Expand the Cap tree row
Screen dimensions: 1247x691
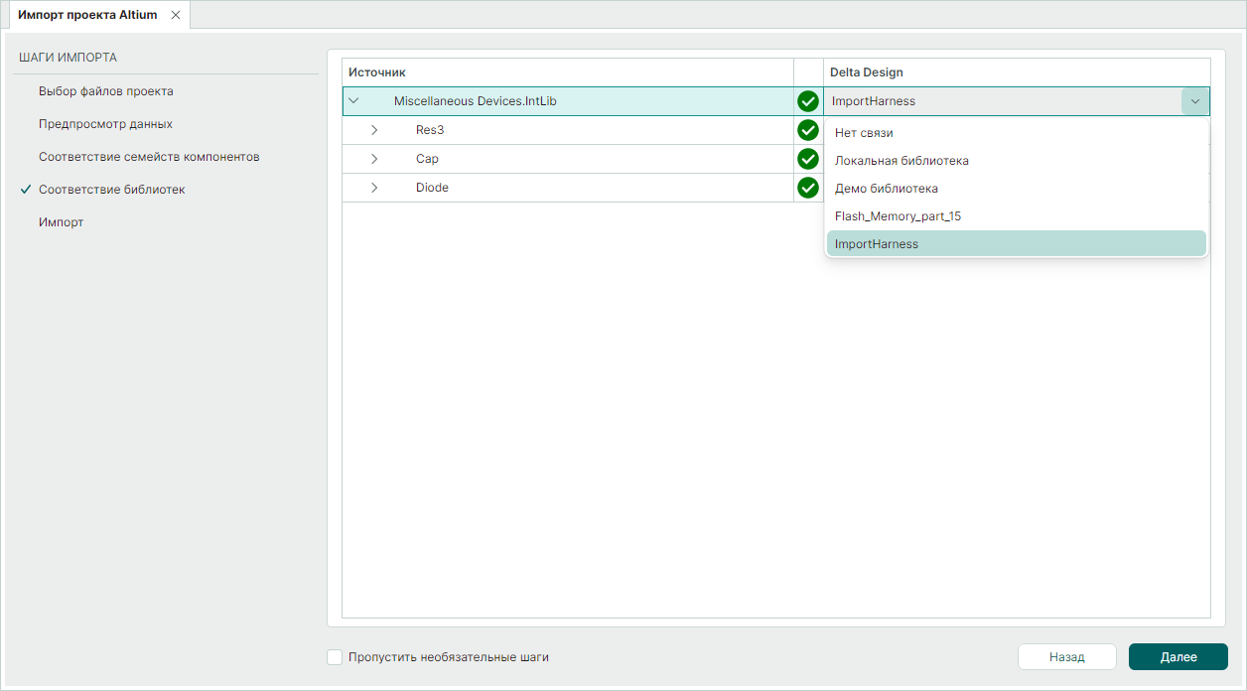point(374,159)
